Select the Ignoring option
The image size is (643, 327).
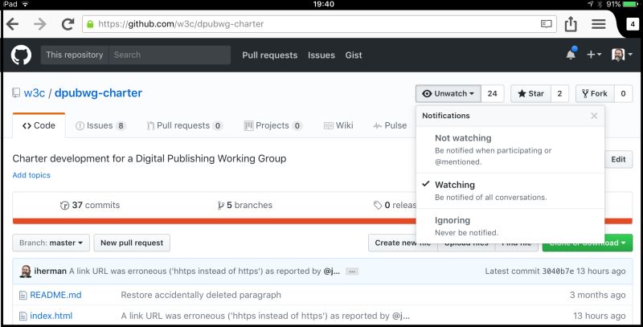[510, 226]
